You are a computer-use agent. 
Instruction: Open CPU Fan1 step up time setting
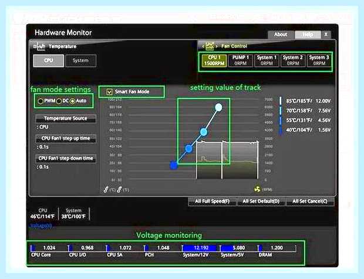66,139
